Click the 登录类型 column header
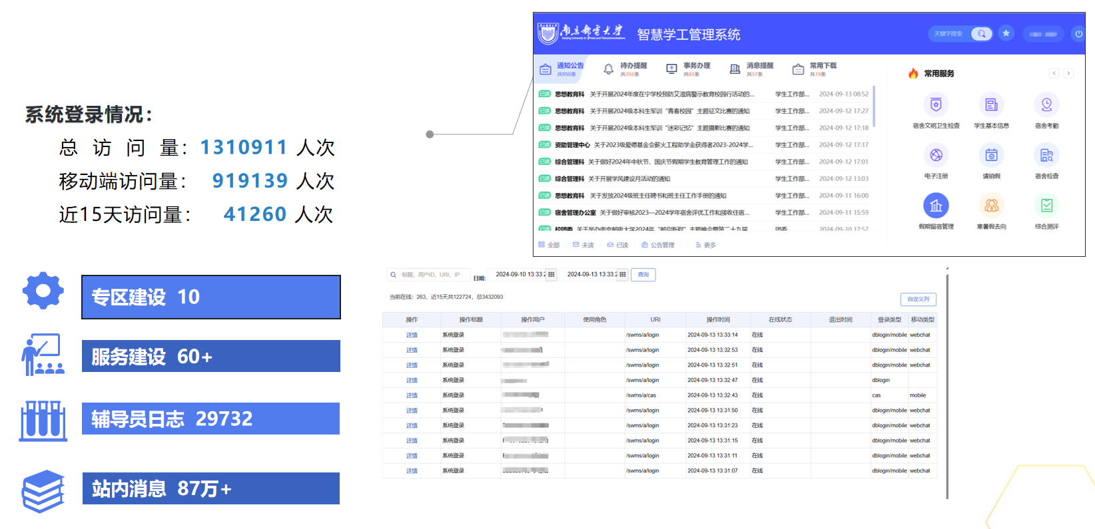This screenshot has height=529, width=1095. [x=889, y=319]
